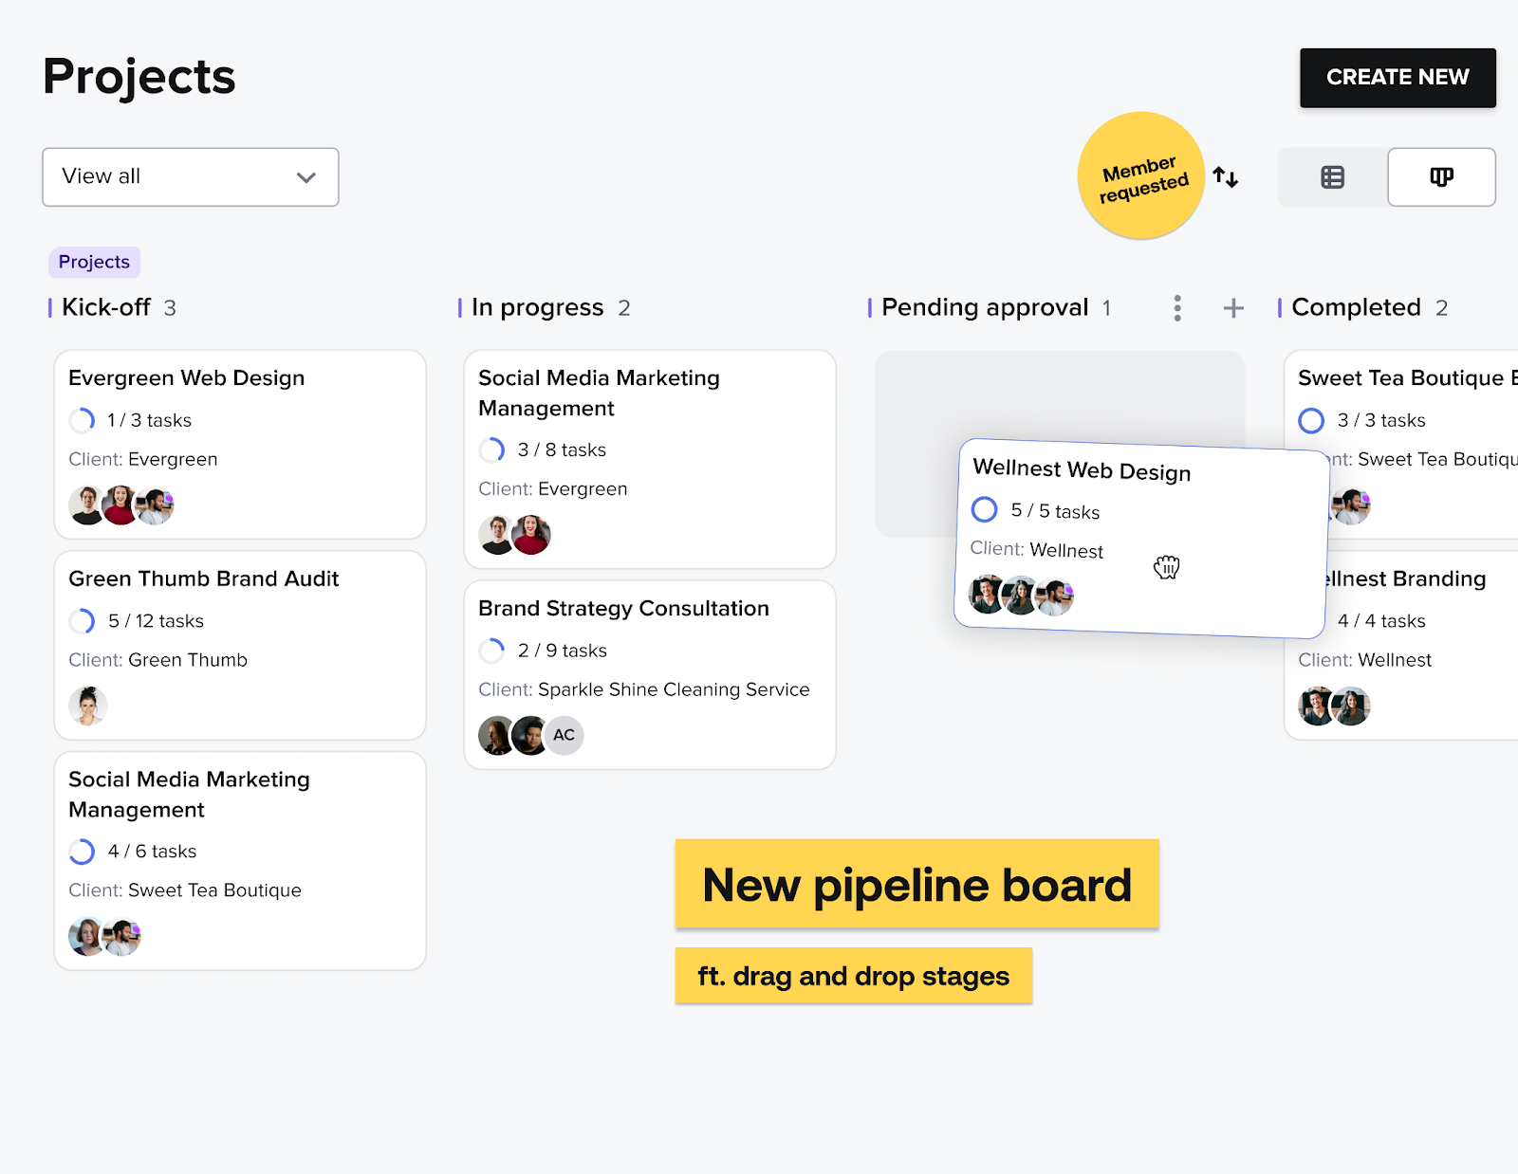The height and width of the screenshot is (1174, 1518).
Task: Click the View all dropdown chevron
Action: click(305, 177)
